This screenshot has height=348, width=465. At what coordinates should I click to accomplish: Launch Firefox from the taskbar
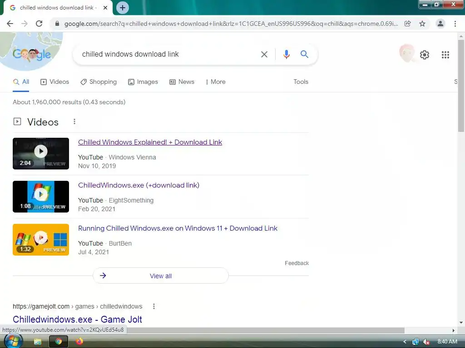pos(79,342)
